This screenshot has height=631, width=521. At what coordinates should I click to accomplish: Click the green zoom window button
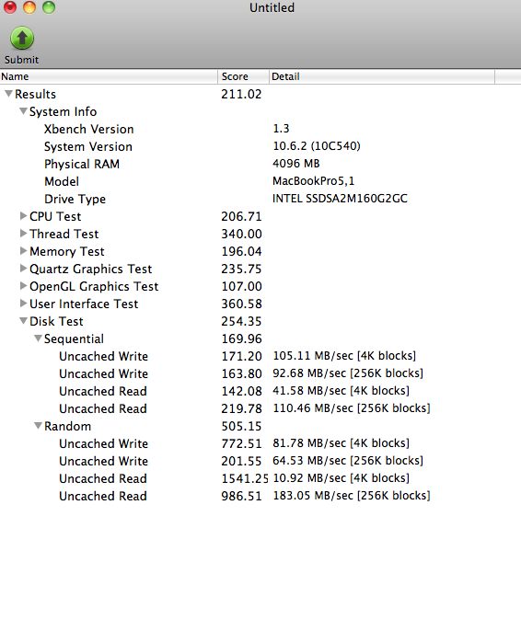click(49, 7)
